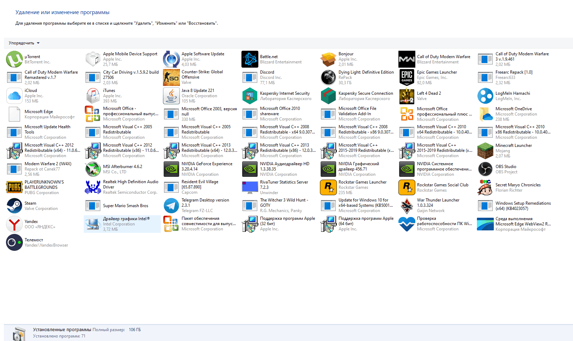Click the Установленные программы status icon
The width and height of the screenshot is (573, 341).
19,333
